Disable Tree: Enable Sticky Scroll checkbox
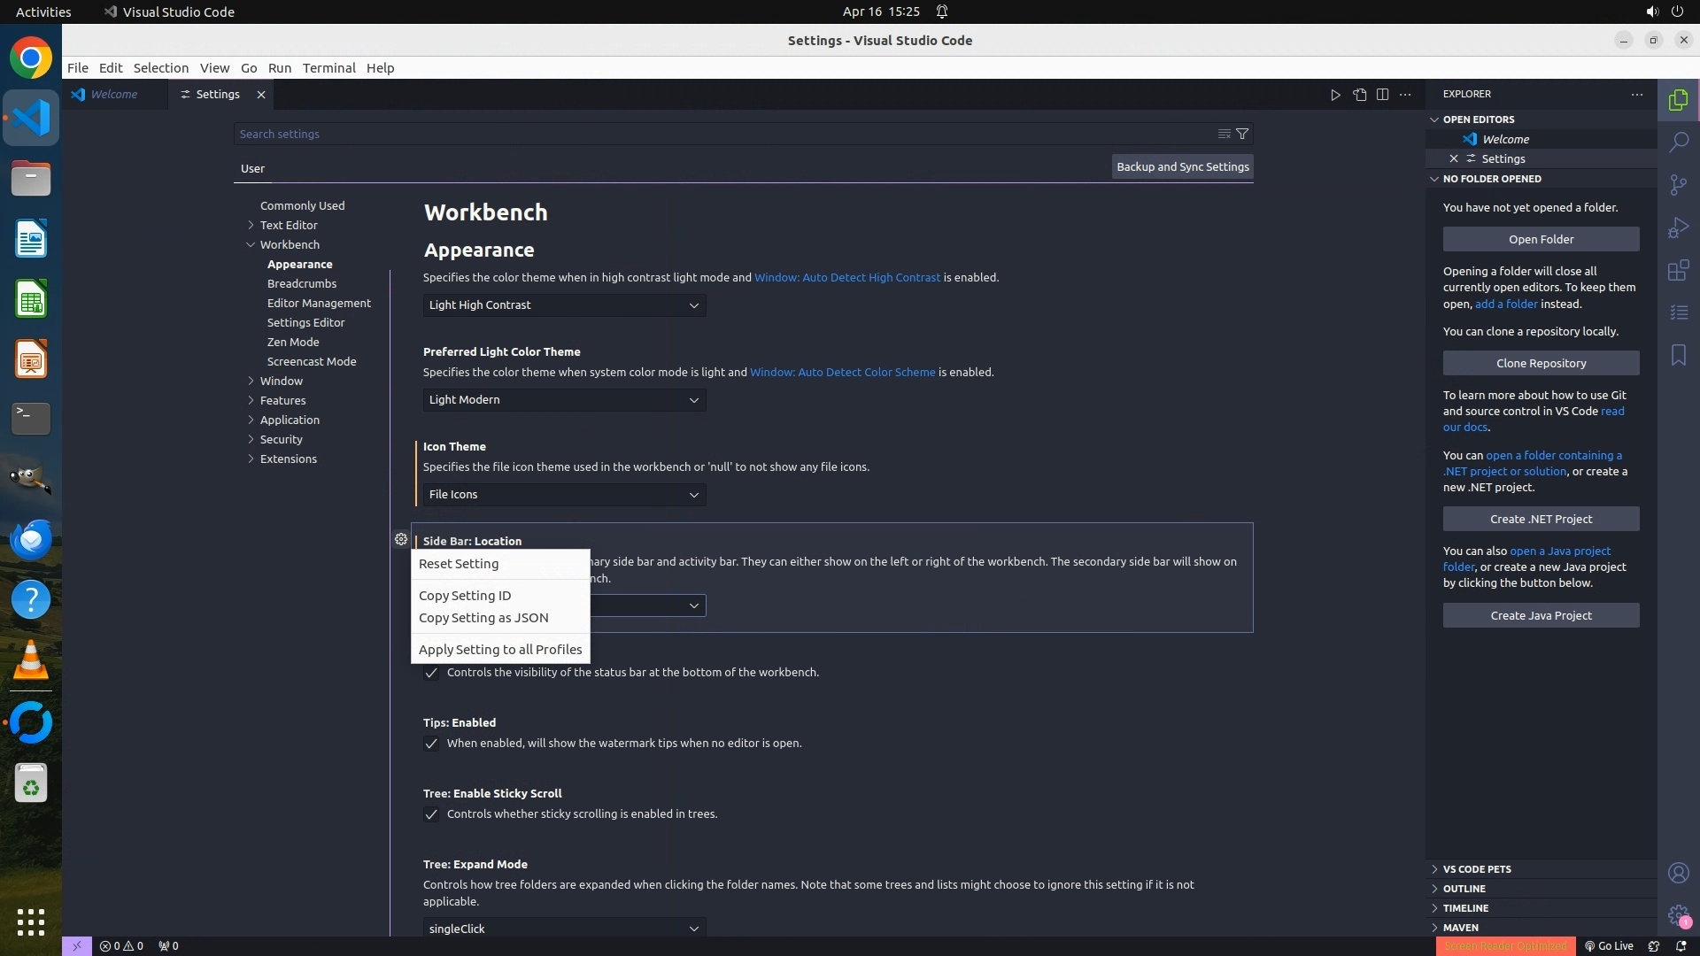 [431, 814]
